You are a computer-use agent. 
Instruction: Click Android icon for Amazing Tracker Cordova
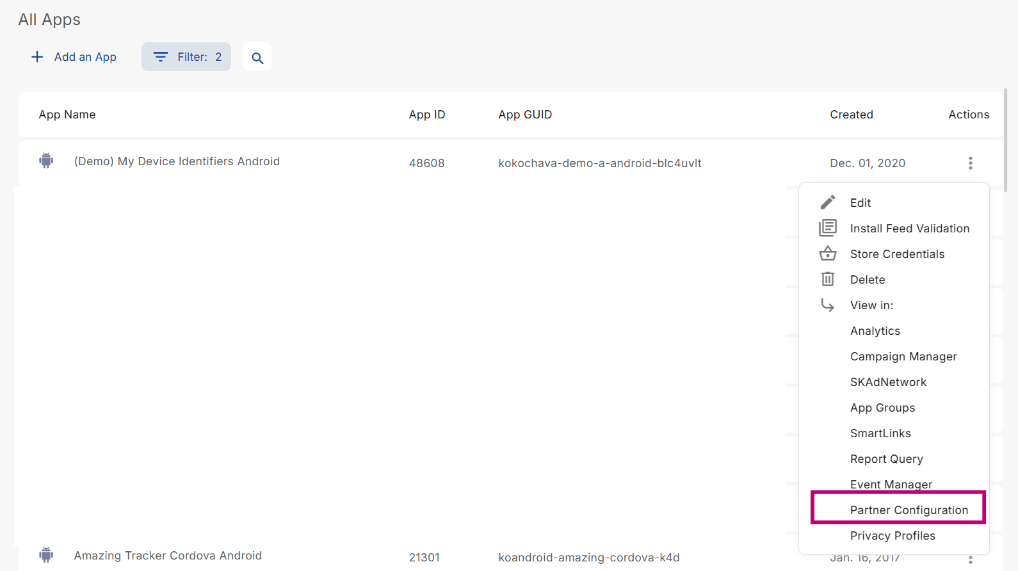(x=46, y=555)
